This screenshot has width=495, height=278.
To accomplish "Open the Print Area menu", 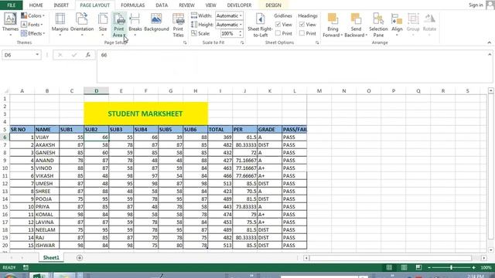I will pyautogui.click(x=119, y=25).
